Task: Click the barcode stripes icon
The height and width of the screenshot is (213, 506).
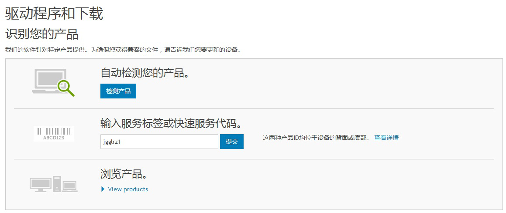Action: pyautogui.click(x=54, y=131)
